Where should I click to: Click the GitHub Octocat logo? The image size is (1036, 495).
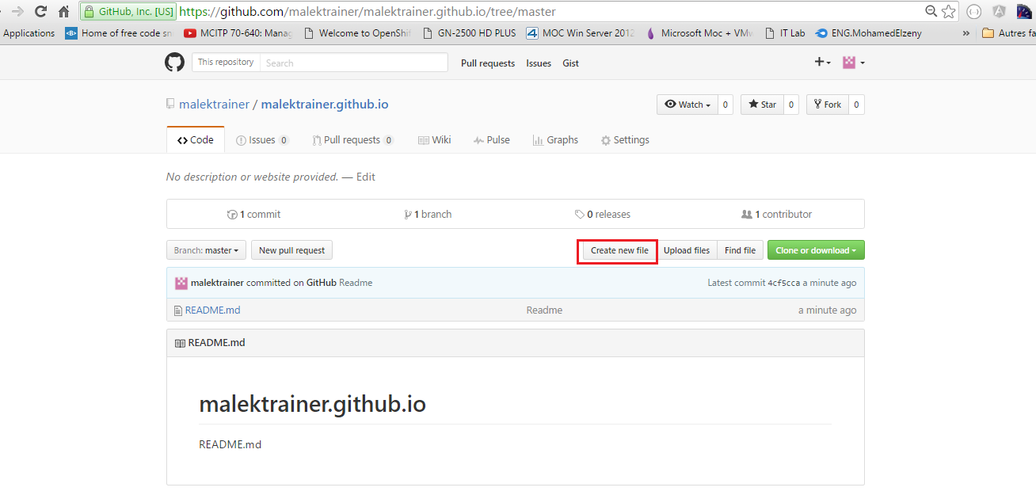pyautogui.click(x=174, y=63)
